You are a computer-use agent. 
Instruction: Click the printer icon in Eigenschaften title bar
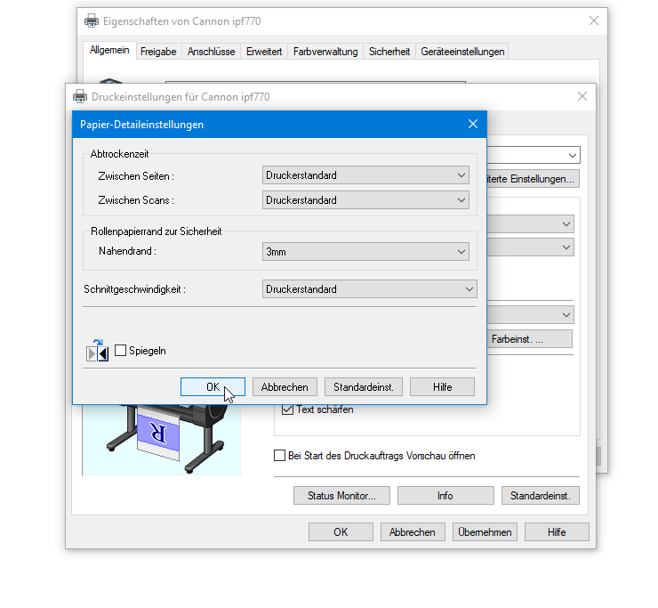click(x=92, y=20)
